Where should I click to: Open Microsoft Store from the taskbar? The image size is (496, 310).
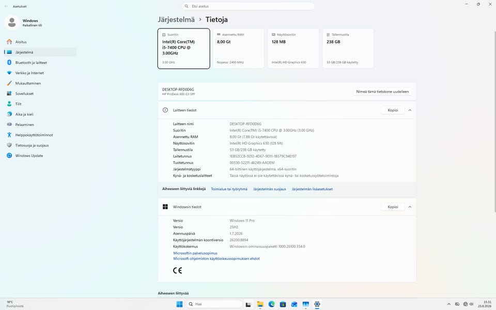(283, 304)
